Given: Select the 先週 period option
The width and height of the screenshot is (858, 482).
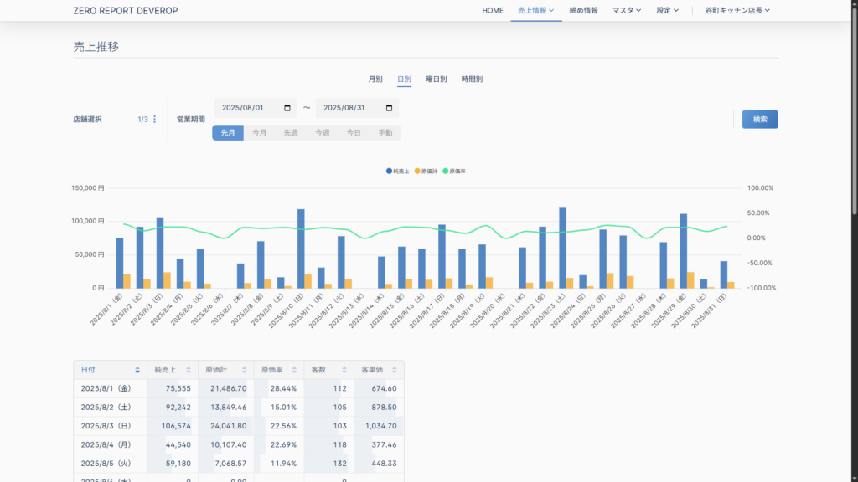Looking at the screenshot, I should click(x=291, y=133).
